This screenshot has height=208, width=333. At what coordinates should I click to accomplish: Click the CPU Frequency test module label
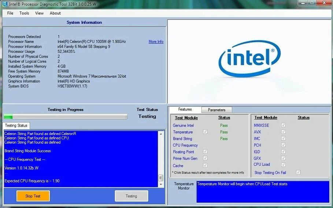[185, 145]
